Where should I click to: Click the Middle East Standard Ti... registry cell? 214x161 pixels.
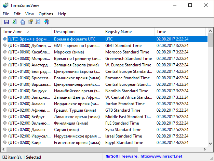(128, 116)
